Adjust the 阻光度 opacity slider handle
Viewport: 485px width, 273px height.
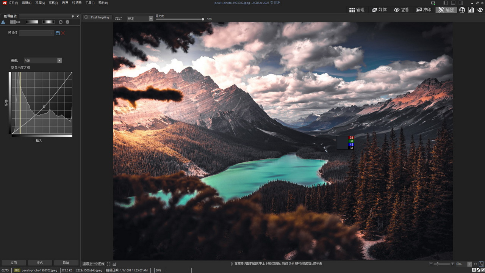(x=203, y=19)
